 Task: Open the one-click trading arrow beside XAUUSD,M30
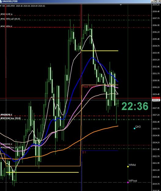point(1,6)
